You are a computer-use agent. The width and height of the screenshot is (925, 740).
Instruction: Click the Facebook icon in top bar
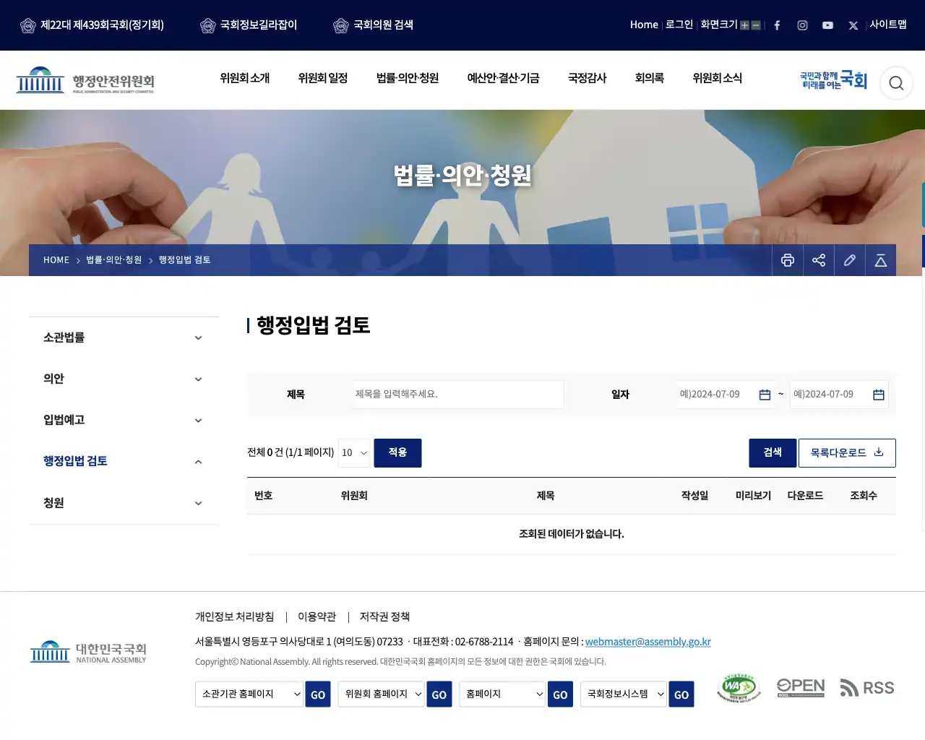tap(777, 25)
